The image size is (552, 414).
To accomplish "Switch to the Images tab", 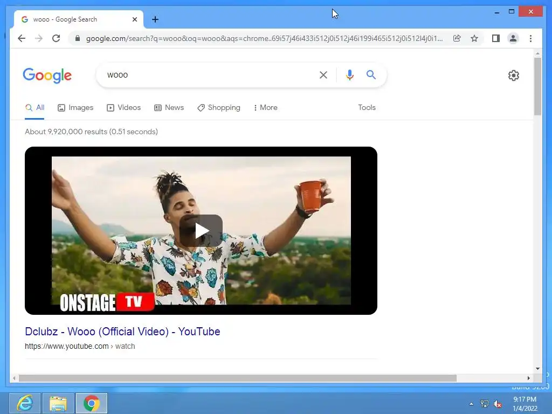I will point(75,108).
